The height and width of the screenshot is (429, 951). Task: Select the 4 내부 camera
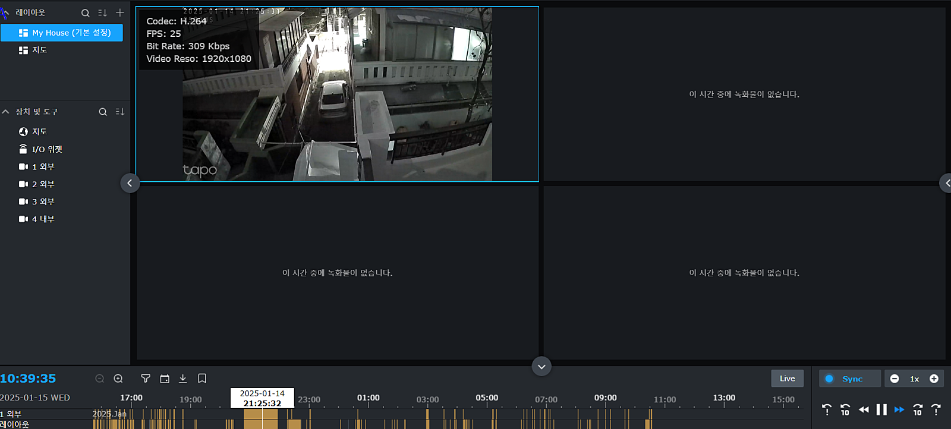43,219
